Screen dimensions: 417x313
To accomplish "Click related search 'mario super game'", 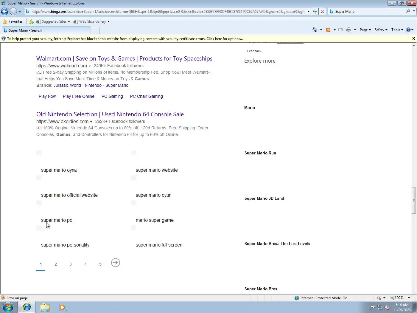I will (155, 220).
